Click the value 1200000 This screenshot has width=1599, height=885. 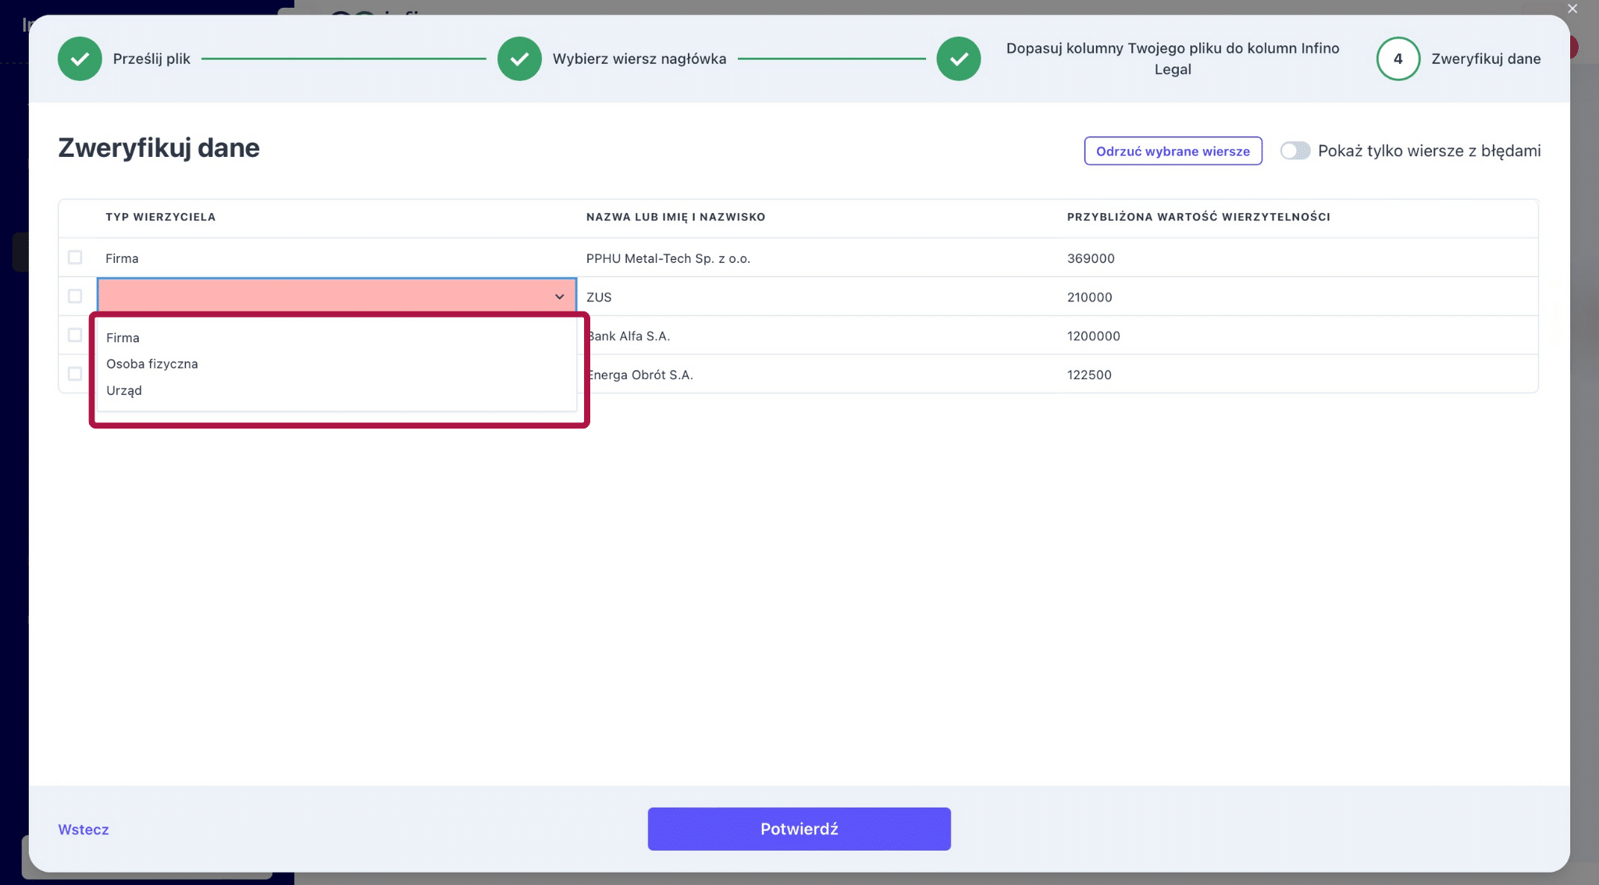(1093, 336)
